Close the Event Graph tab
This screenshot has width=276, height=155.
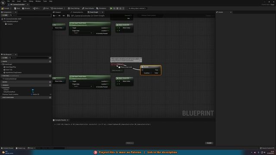pyautogui.click(x=103, y=12)
